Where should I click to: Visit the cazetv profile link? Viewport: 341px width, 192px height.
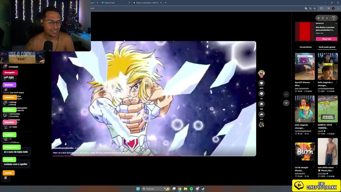coord(321,131)
